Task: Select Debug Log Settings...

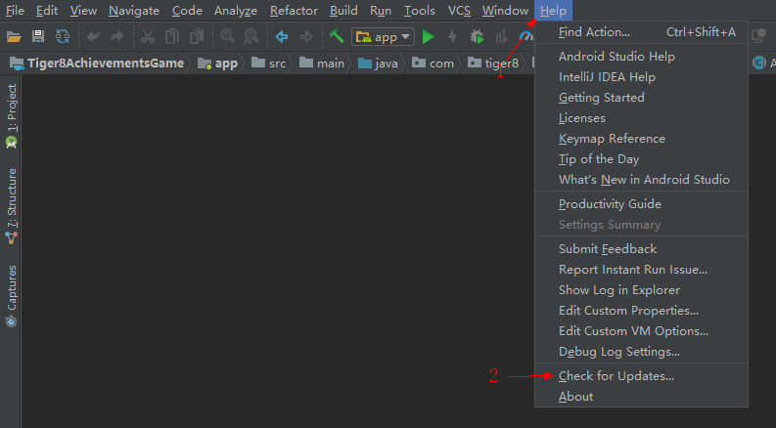Action: click(x=641, y=352)
